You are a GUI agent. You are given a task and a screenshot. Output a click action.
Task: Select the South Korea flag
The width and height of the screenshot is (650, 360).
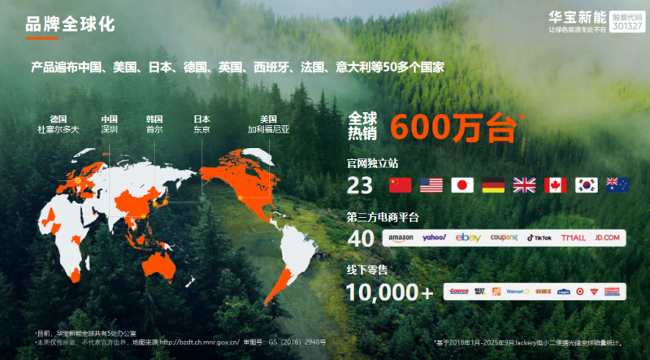[586, 185]
